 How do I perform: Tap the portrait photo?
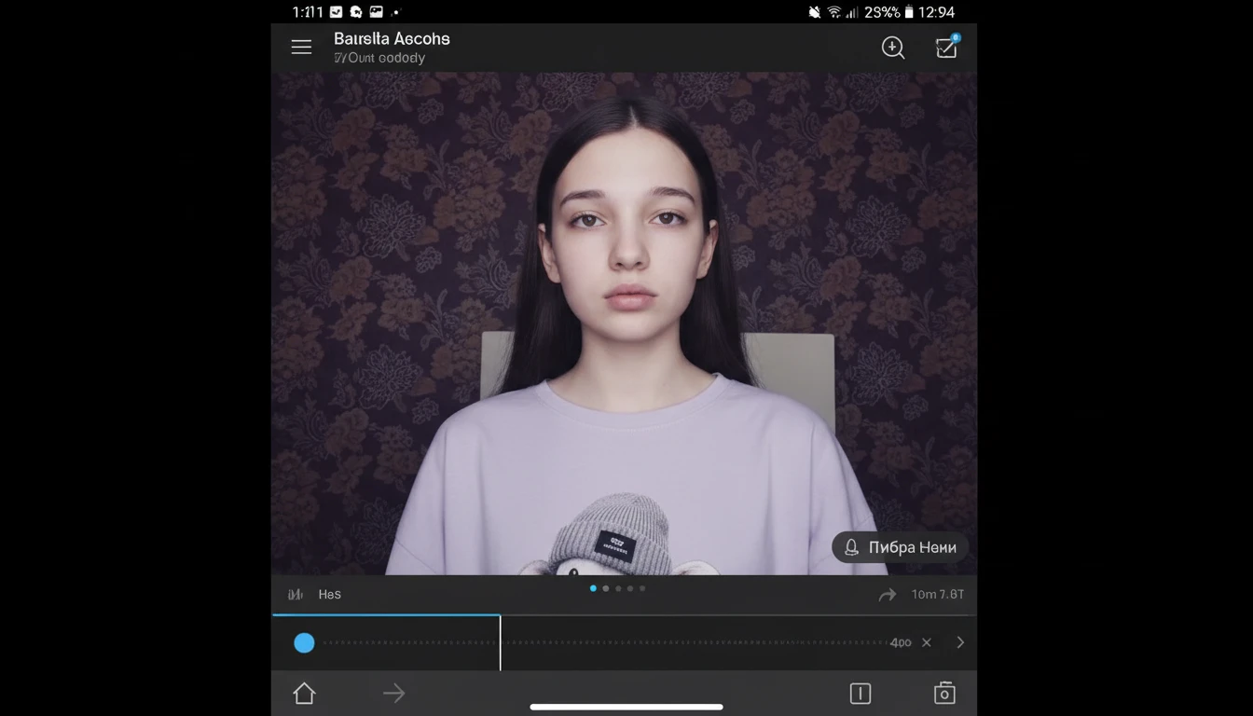click(x=625, y=324)
